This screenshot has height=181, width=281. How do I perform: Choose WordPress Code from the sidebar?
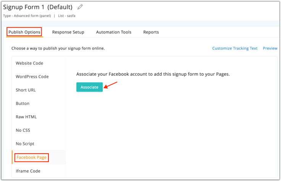tap(32, 76)
